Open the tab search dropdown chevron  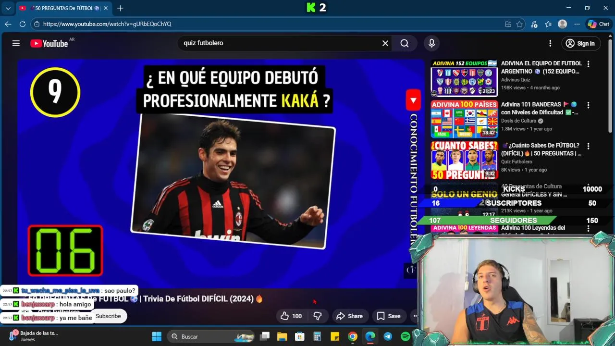(8, 8)
